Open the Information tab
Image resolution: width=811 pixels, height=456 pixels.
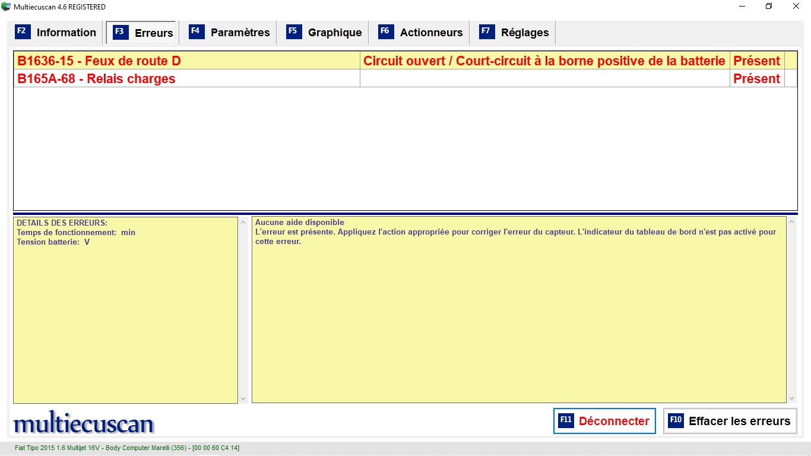(66, 33)
